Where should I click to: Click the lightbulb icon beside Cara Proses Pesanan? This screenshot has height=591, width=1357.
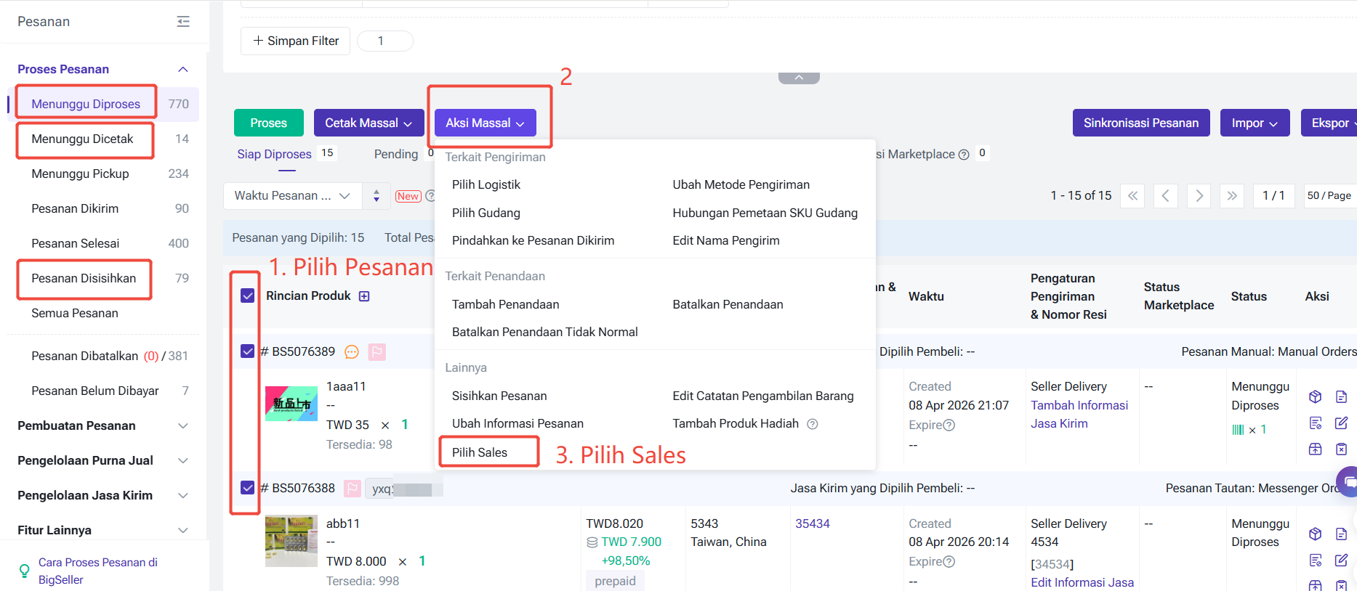[x=24, y=571]
